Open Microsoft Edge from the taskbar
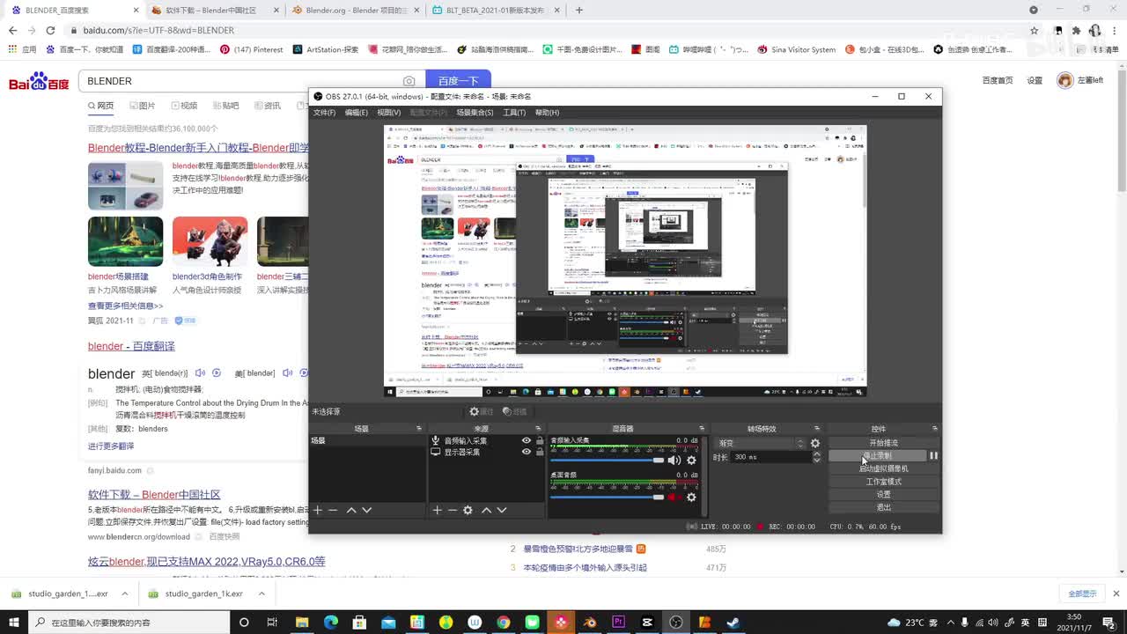Viewport: 1127px width, 634px height. (330, 623)
